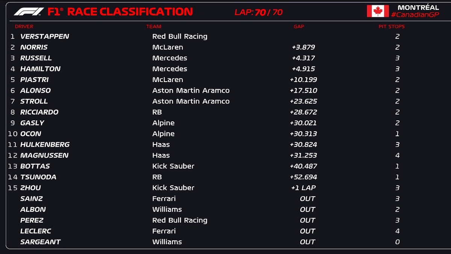
Task: Click the Aston Martin Aramco team for ALONSO
Action: click(191, 91)
